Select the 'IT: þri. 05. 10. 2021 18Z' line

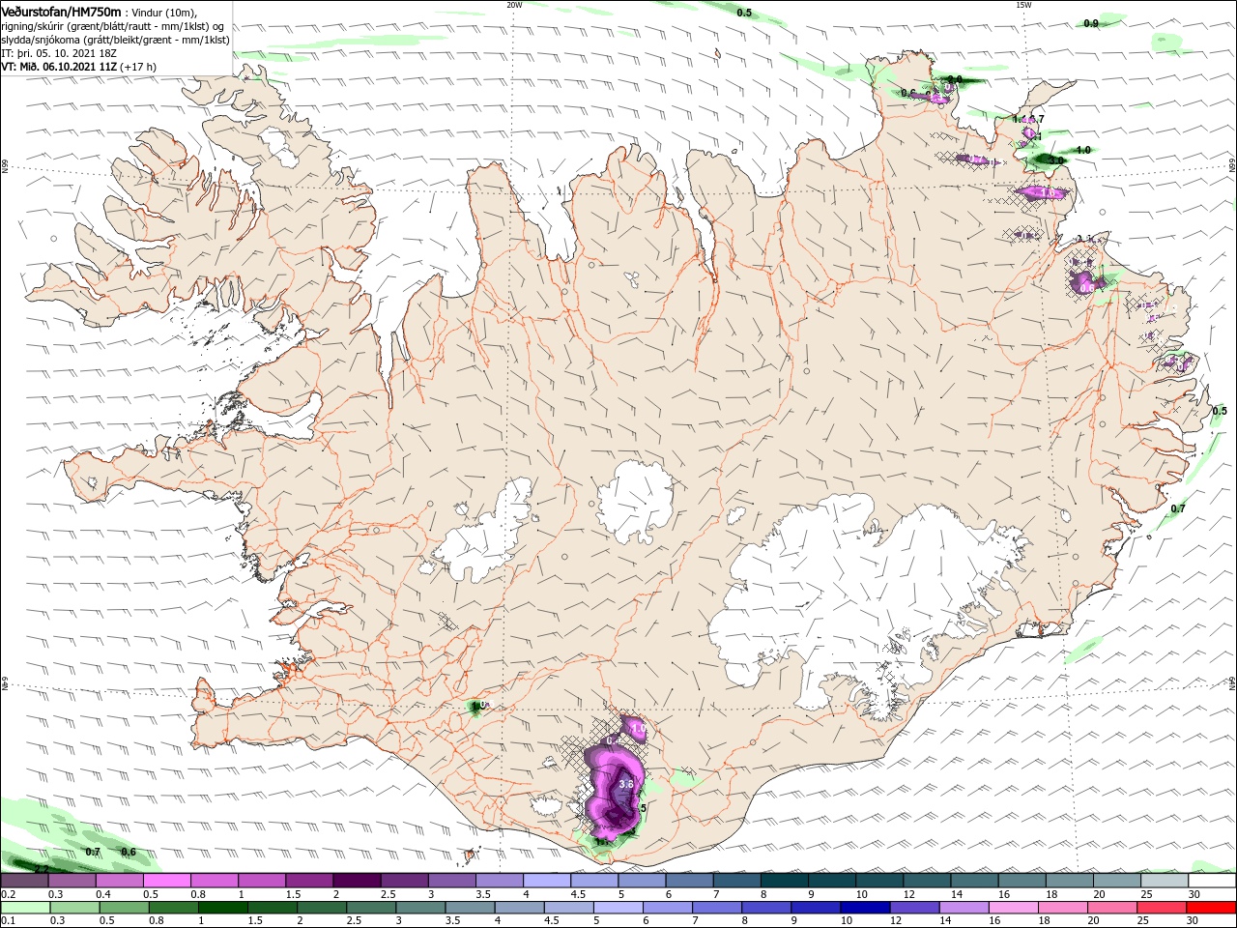click(x=59, y=53)
